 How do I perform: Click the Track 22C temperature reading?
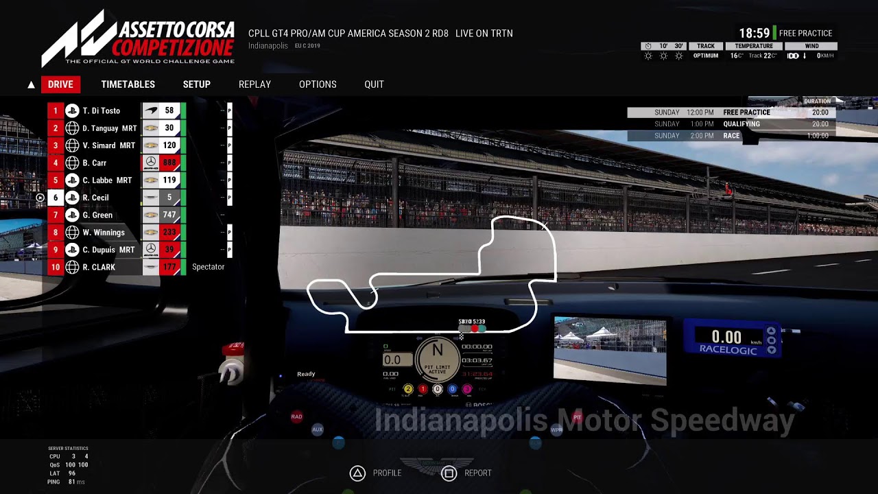pyautogui.click(x=763, y=56)
